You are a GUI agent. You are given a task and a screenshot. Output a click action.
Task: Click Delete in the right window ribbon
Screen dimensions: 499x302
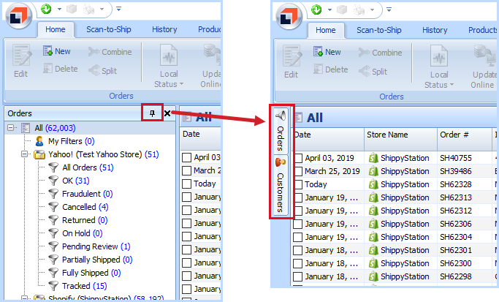click(331, 69)
